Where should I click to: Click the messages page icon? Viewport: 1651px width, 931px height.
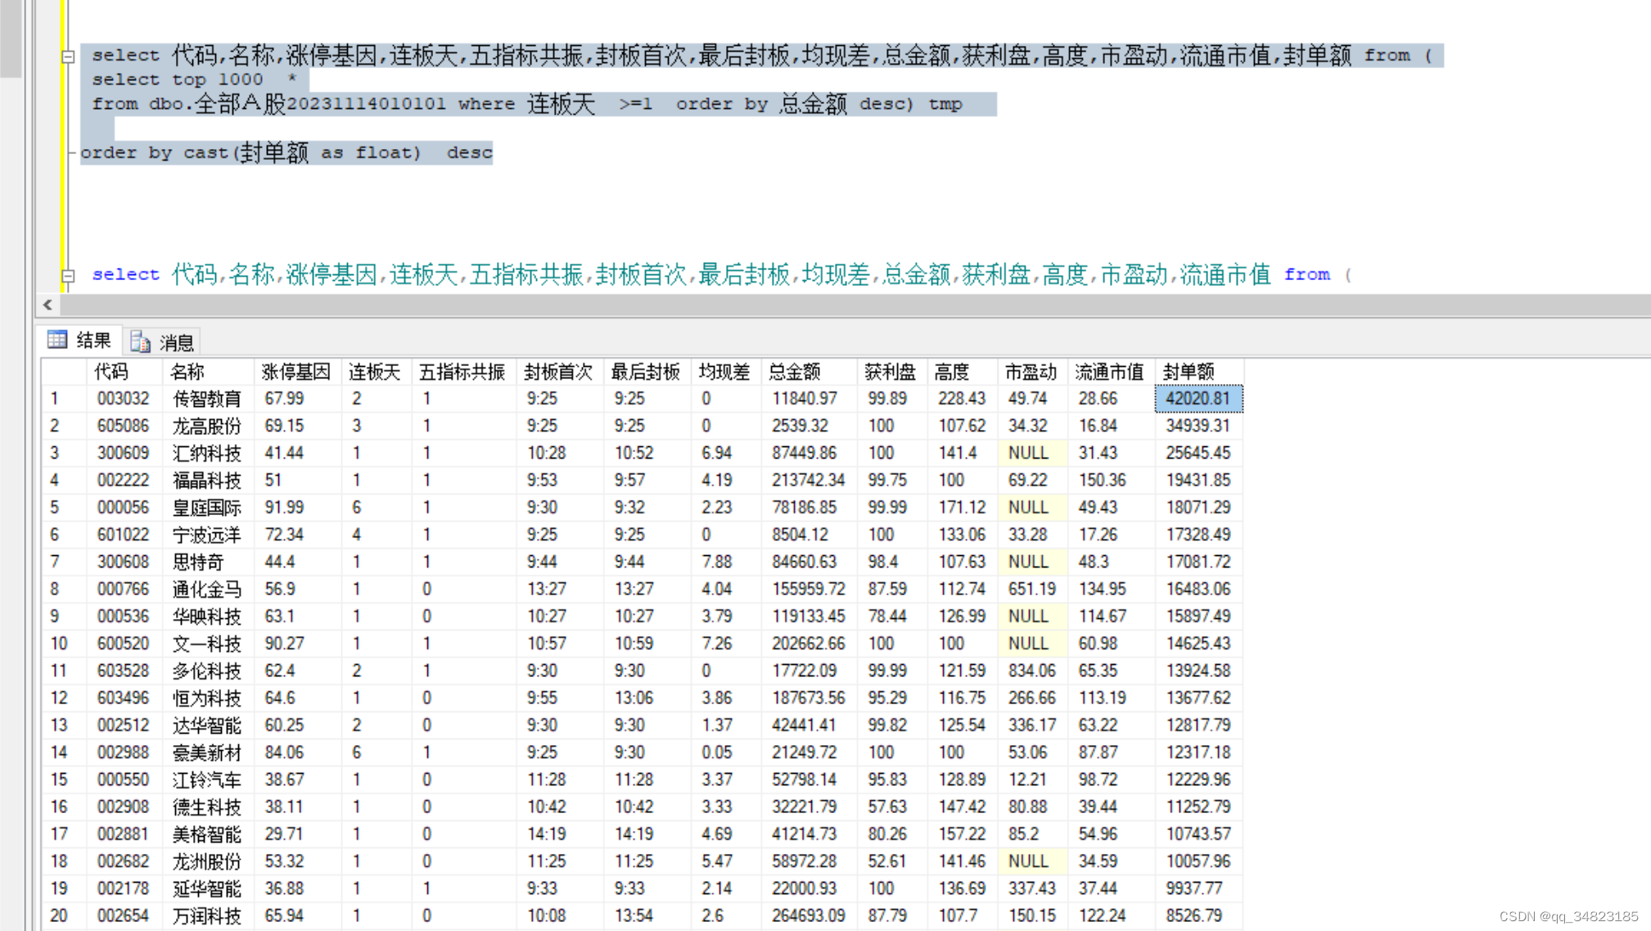(141, 342)
